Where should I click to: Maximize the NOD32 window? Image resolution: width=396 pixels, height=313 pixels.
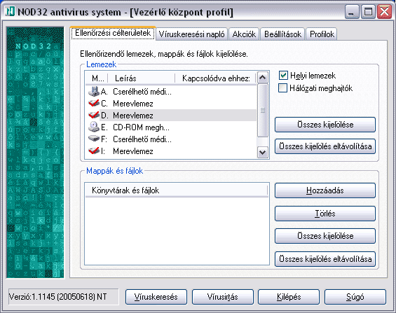(368, 12)
